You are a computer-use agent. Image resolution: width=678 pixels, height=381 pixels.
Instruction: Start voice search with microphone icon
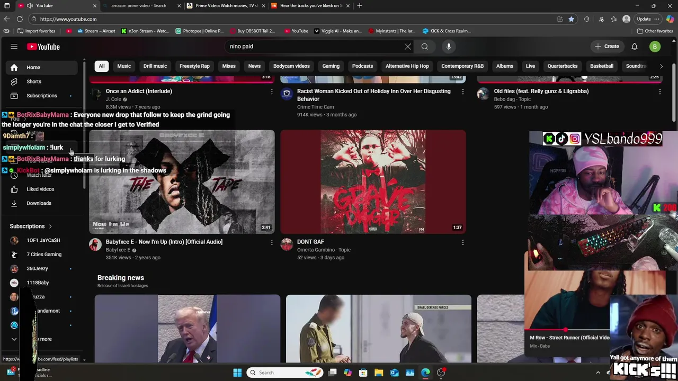449,47
